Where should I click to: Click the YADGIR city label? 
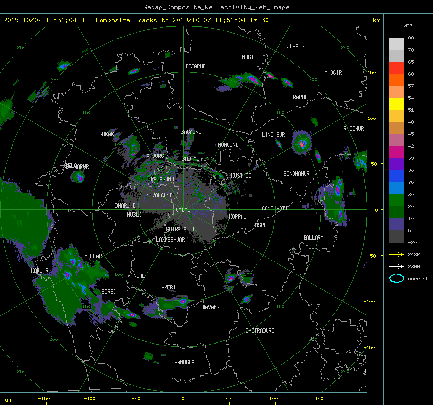coord(333,73)
